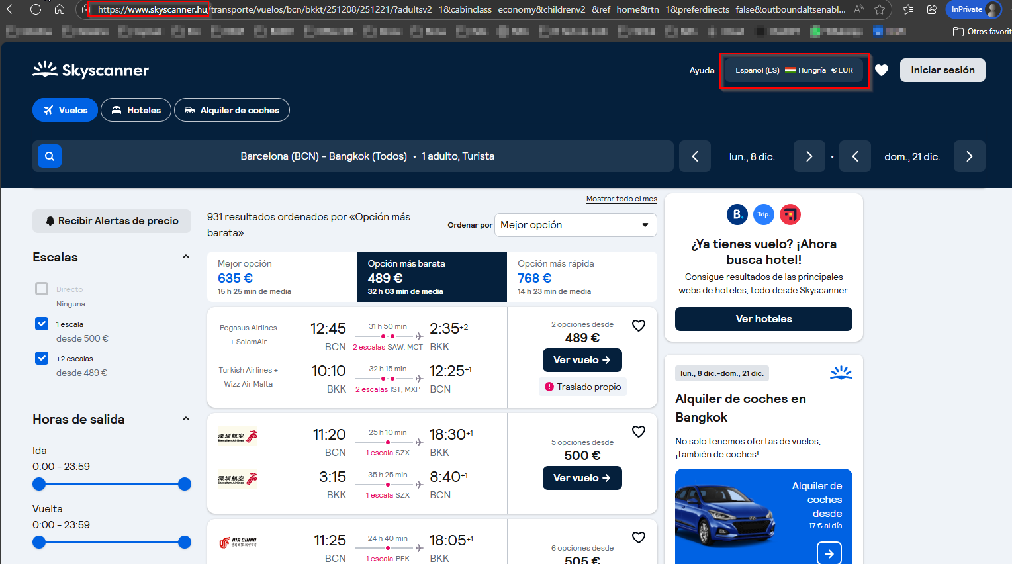Viewport: 1012px width, 564px height.
Task: Click the 2 escalas SAW, MCT label
Action: pos(388,347)
